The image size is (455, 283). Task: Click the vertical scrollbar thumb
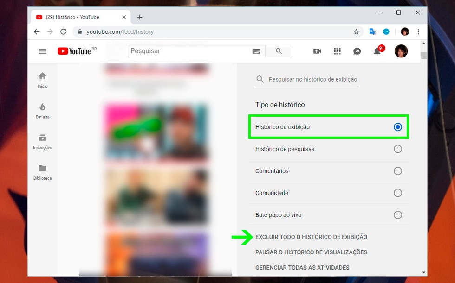click(x=423, y=55)
